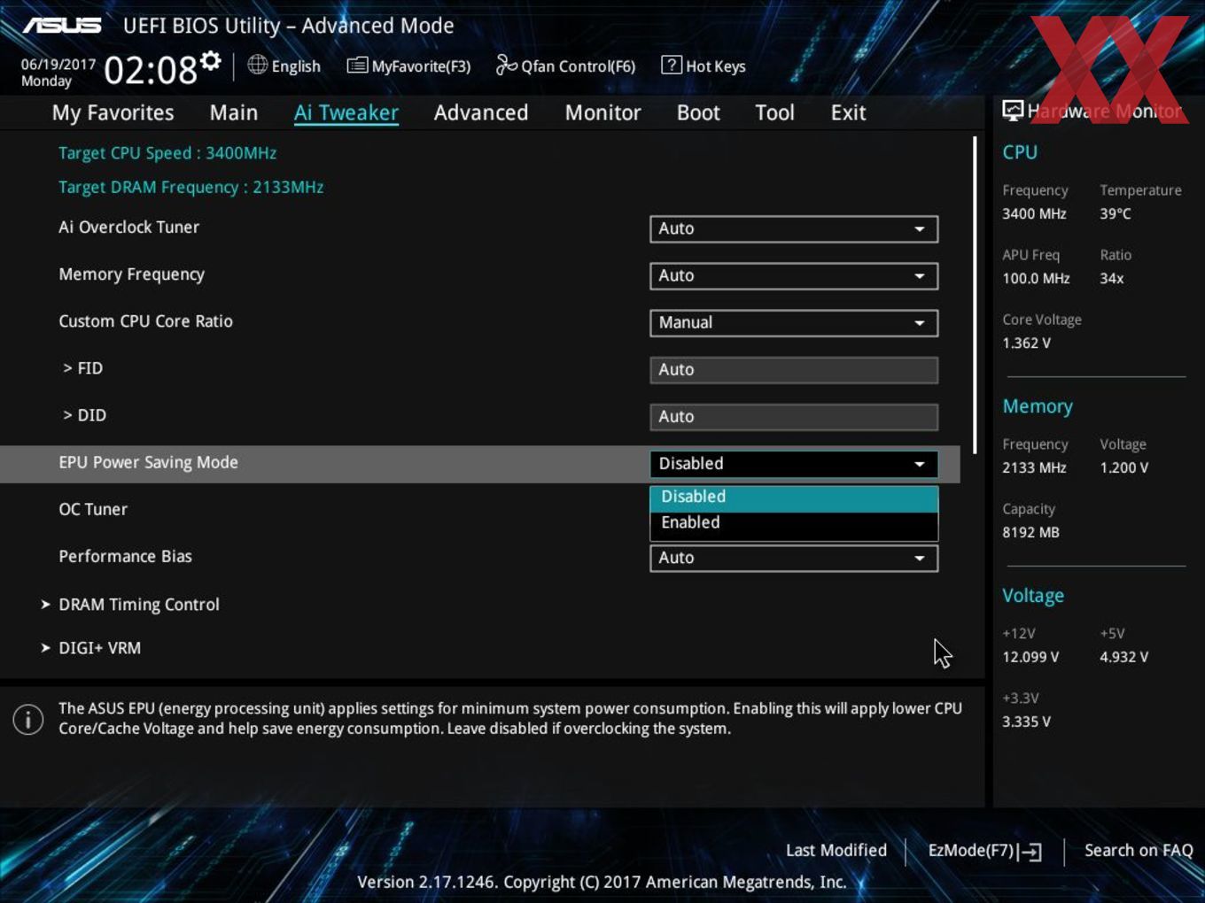The image size is (1205, 903).
Task: Open the My Favorites tab
Action: click(113, 112)
